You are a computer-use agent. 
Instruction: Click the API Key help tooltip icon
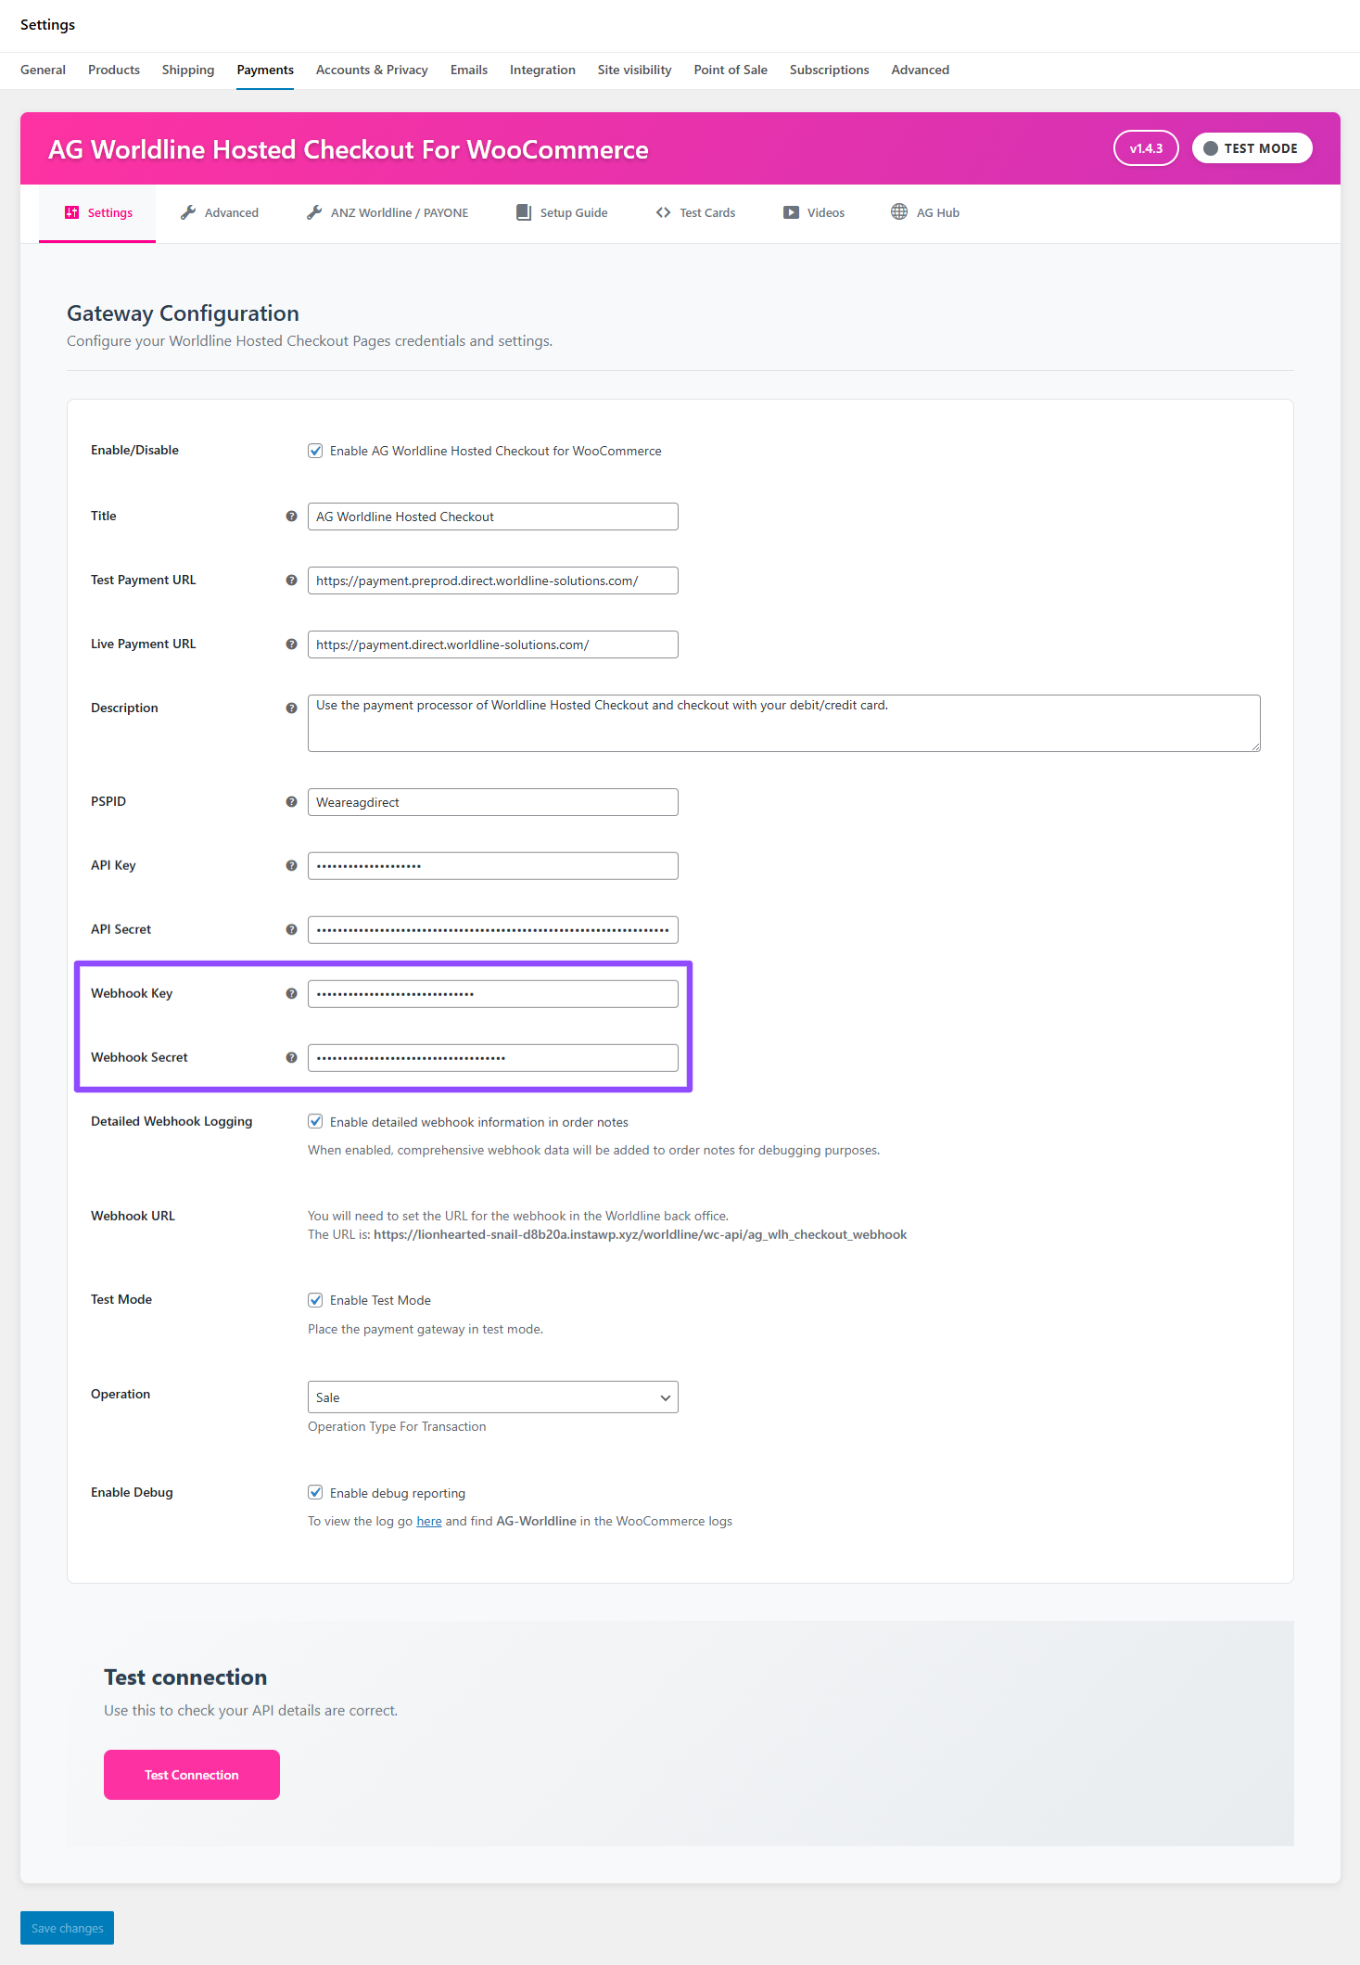click(x=291, y=866)
